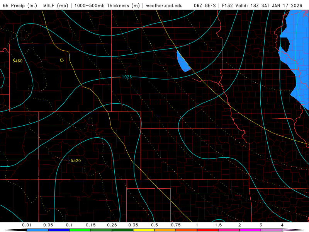
Task: Click the legend value 3
Action: click(x=261, y=225)
